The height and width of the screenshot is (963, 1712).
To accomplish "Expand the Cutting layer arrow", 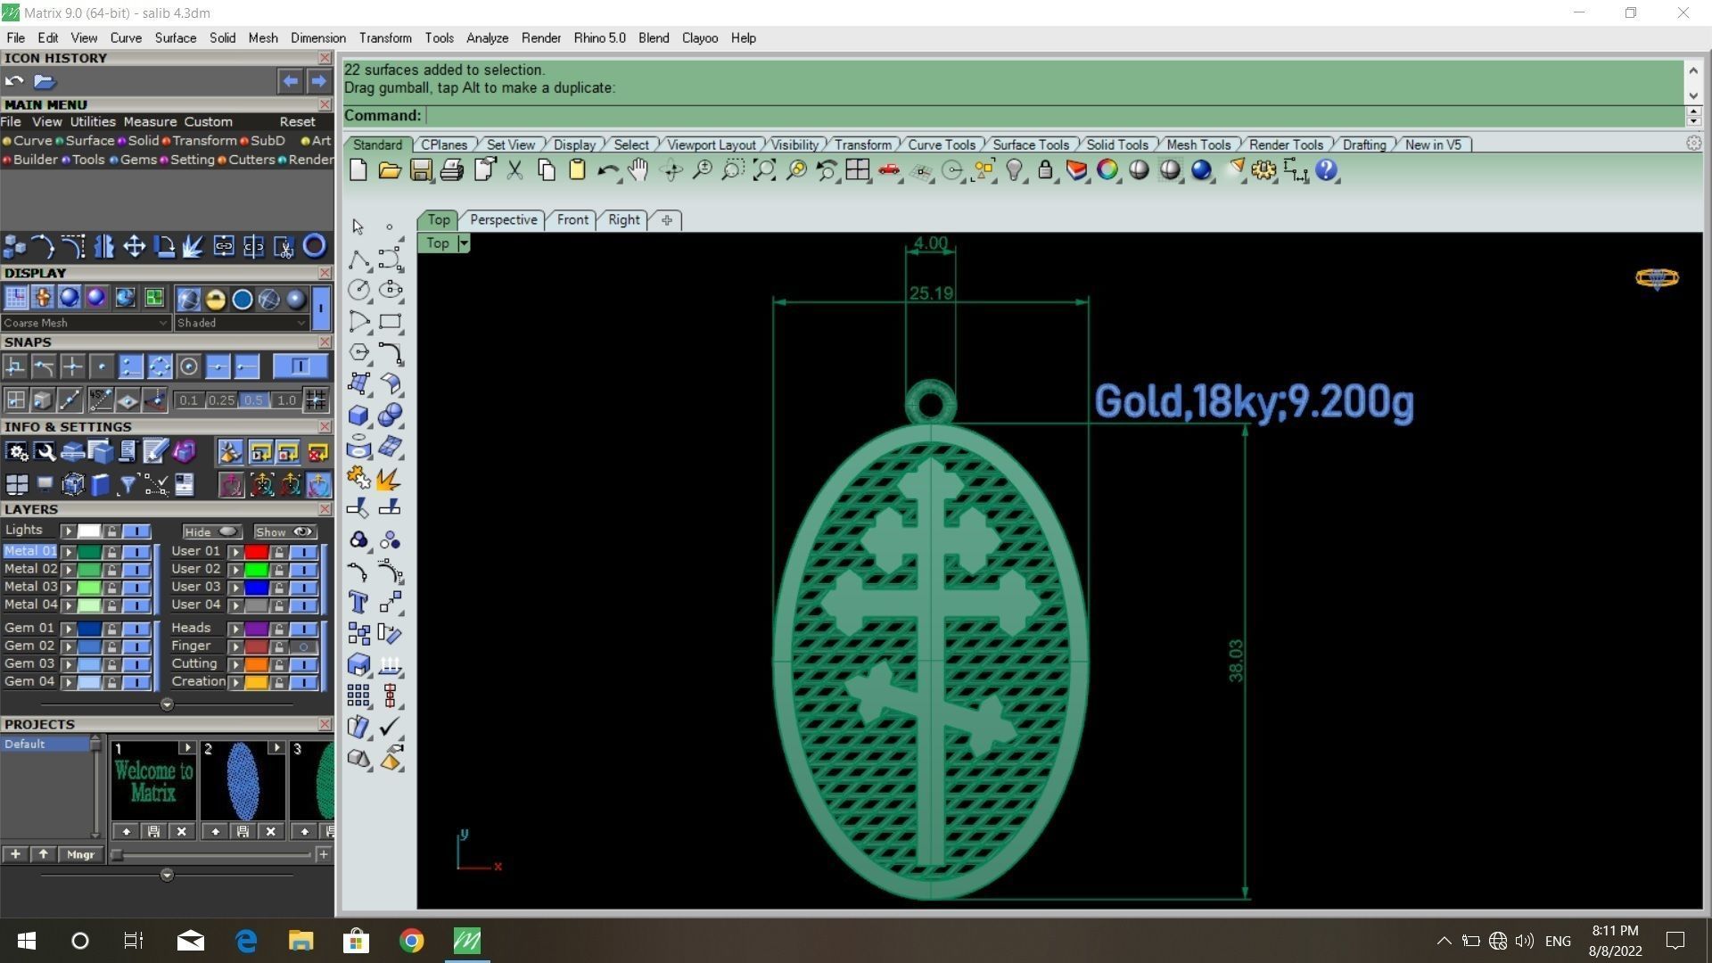I will [x=236, y=664].
